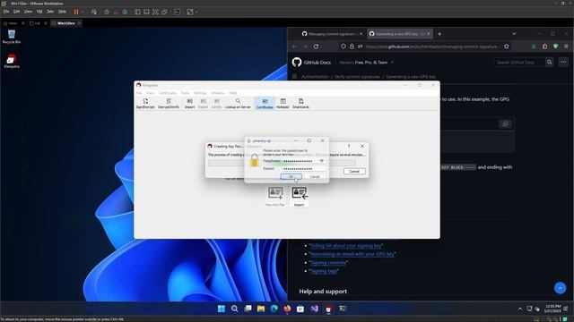
Task: Open Kleopatra File menu
Action: pos(139,93)
